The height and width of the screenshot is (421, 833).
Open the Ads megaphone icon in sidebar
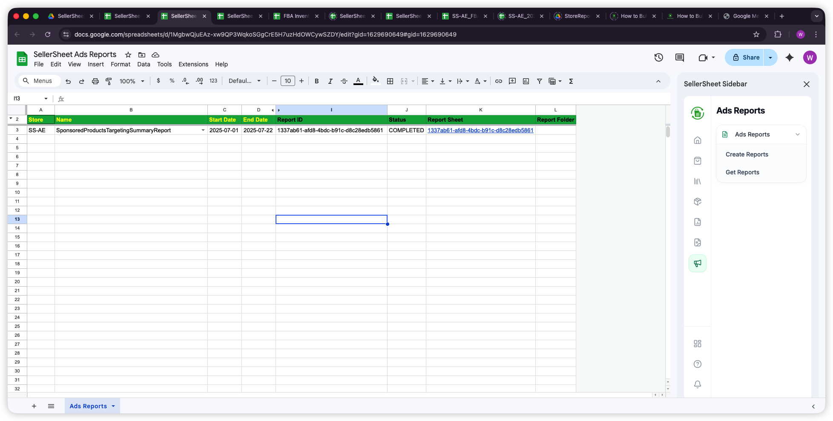[x=698, y=263]
